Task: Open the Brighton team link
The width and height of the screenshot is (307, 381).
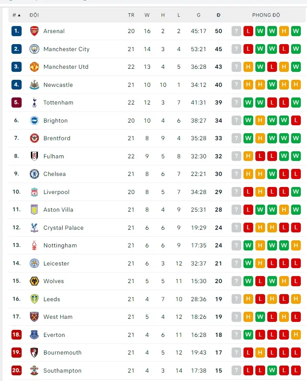Action: pos(56,120)
